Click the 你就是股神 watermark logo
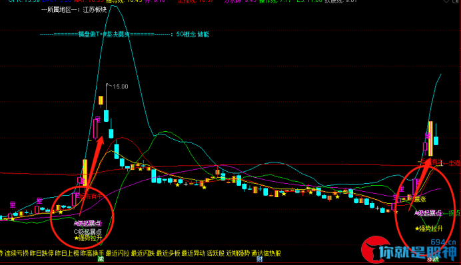This screenshot has height=265, width=461. point(408,250)
